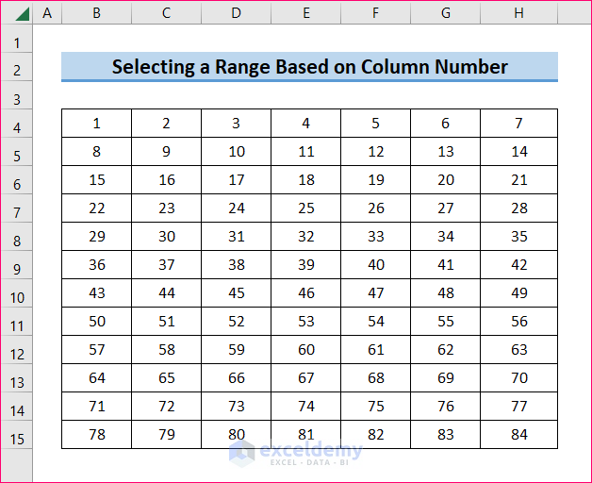Click row 10 header
The height and width of the screenshot is (483, 592).
click(16, 297)
